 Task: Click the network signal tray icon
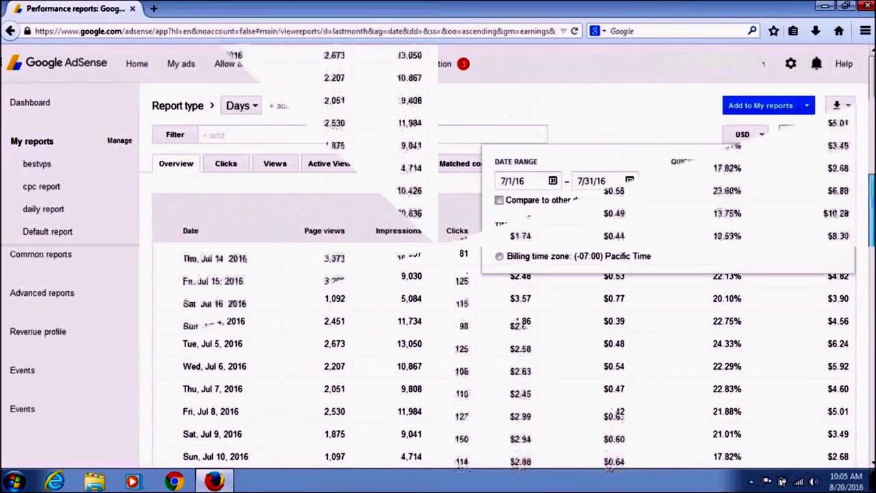798,481
